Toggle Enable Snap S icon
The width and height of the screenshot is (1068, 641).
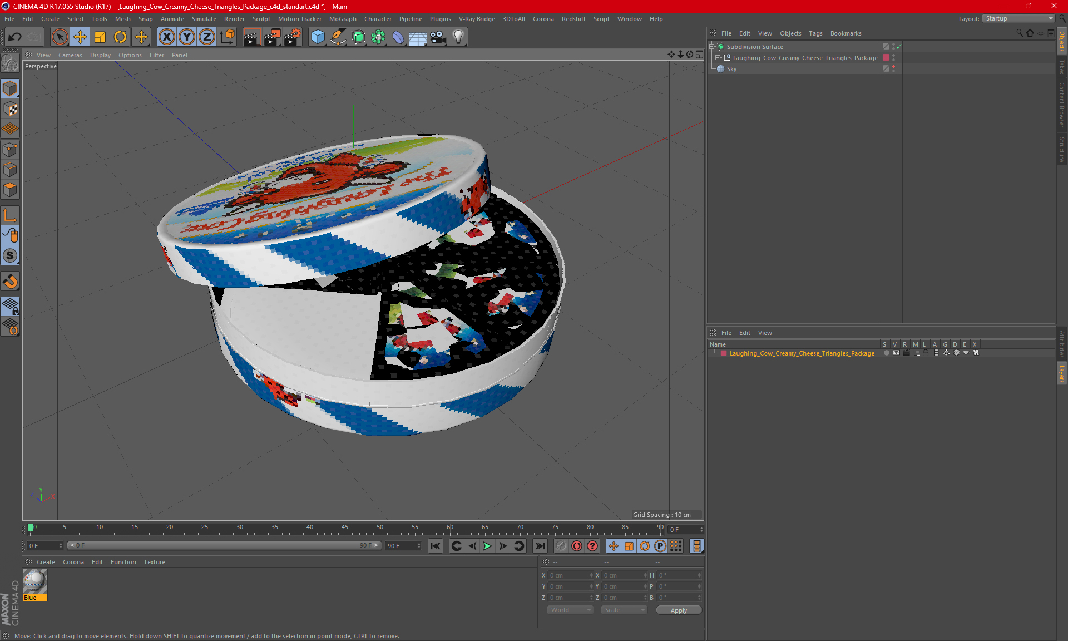[x=11, y=255]
